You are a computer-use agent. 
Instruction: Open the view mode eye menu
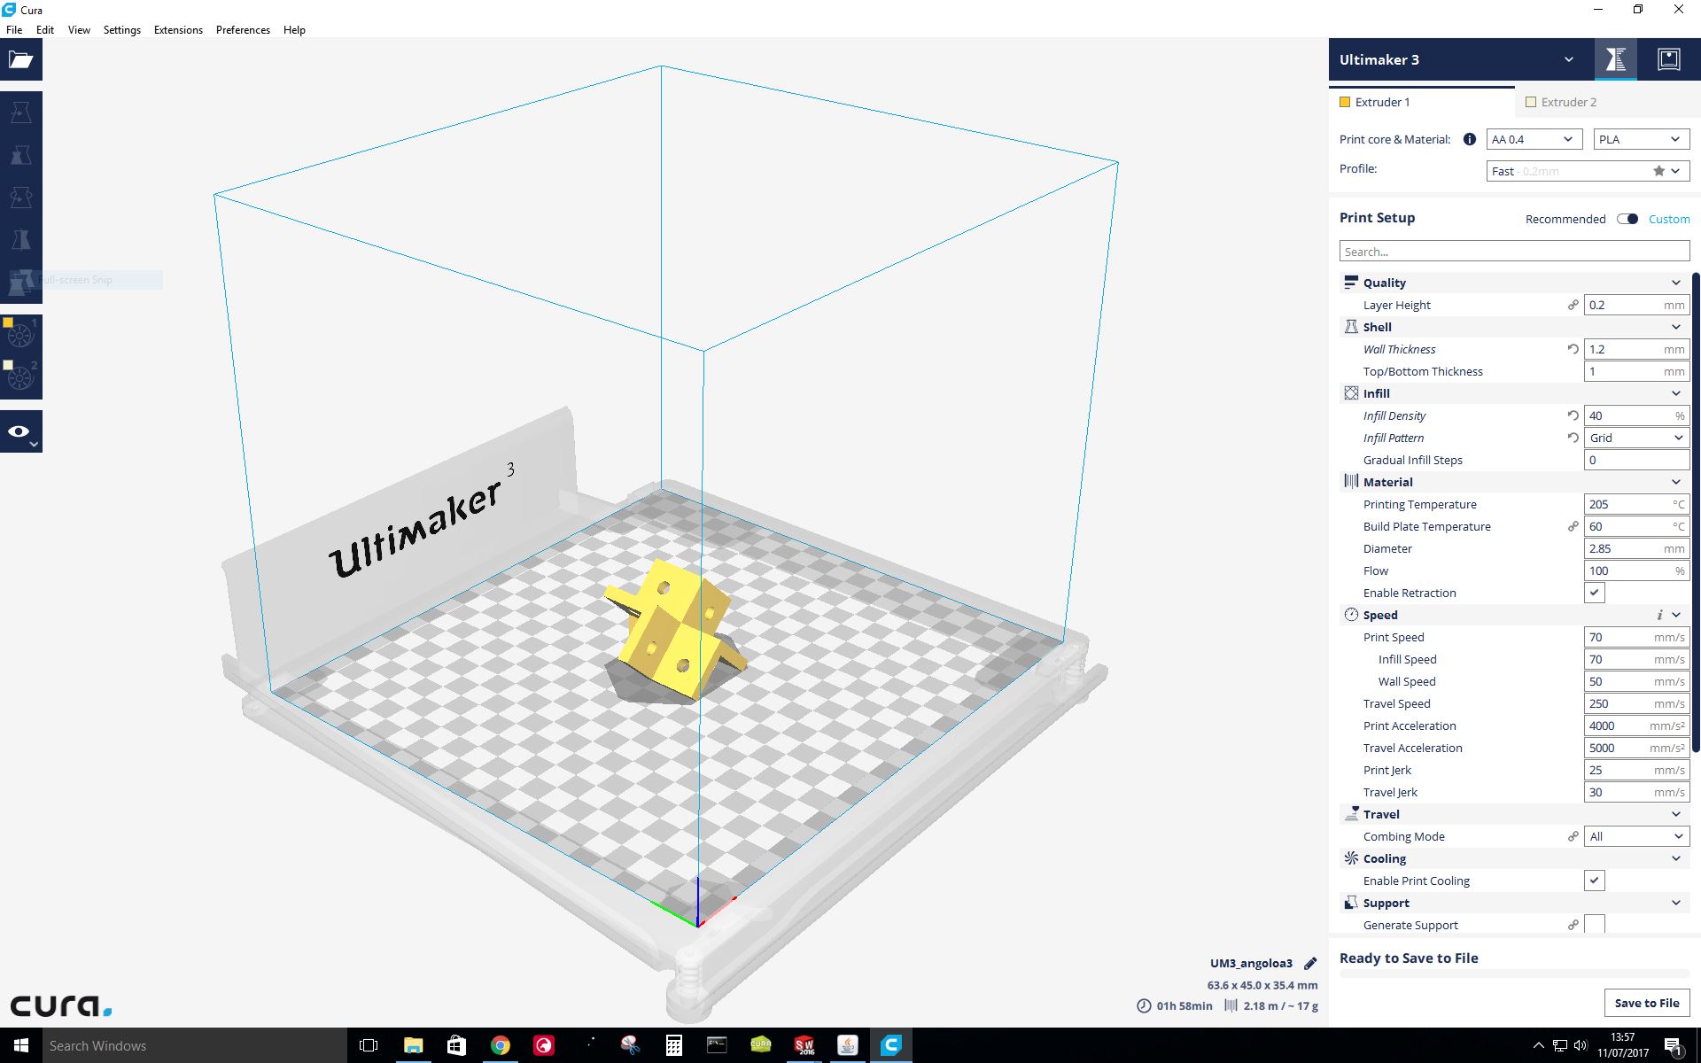21,432
